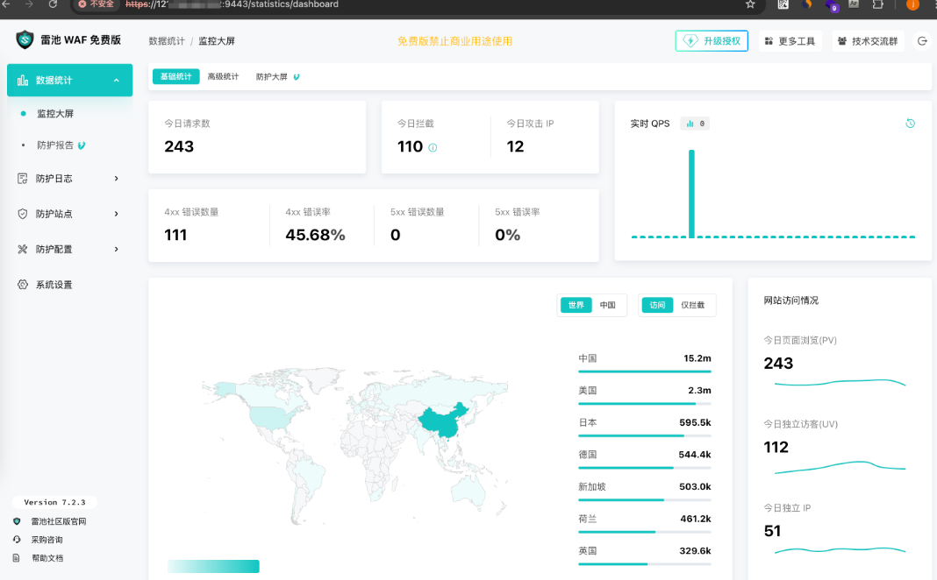
Task: Click the QPS bar chart counter icon
Action: [690, 124]
